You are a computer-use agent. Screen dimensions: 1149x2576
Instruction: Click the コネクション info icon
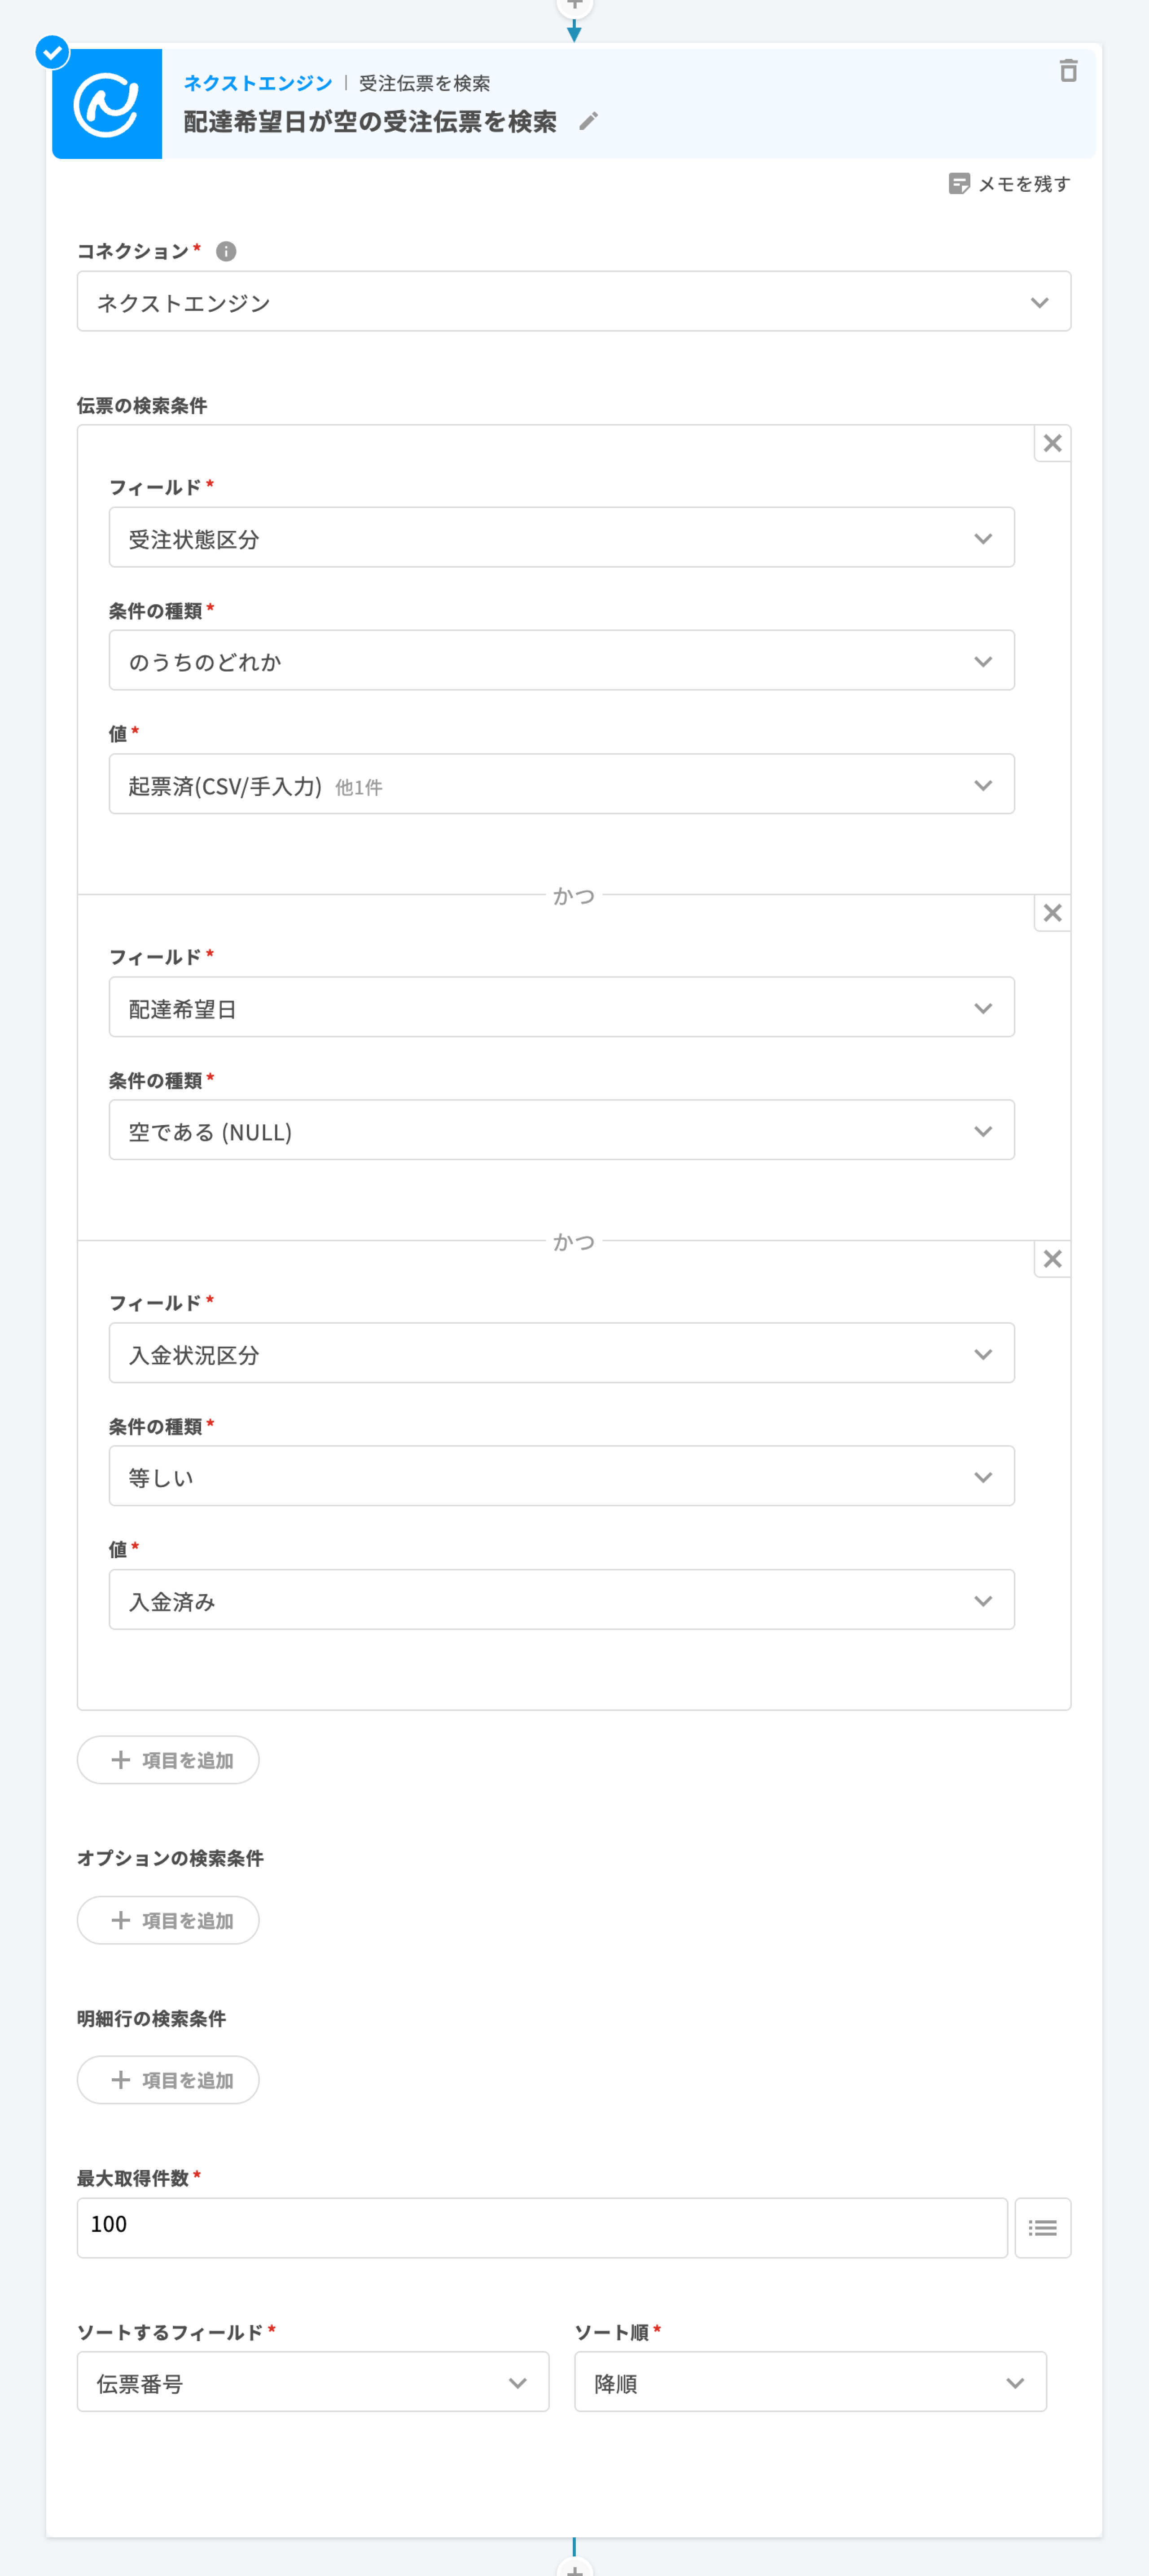click(227, 251)
